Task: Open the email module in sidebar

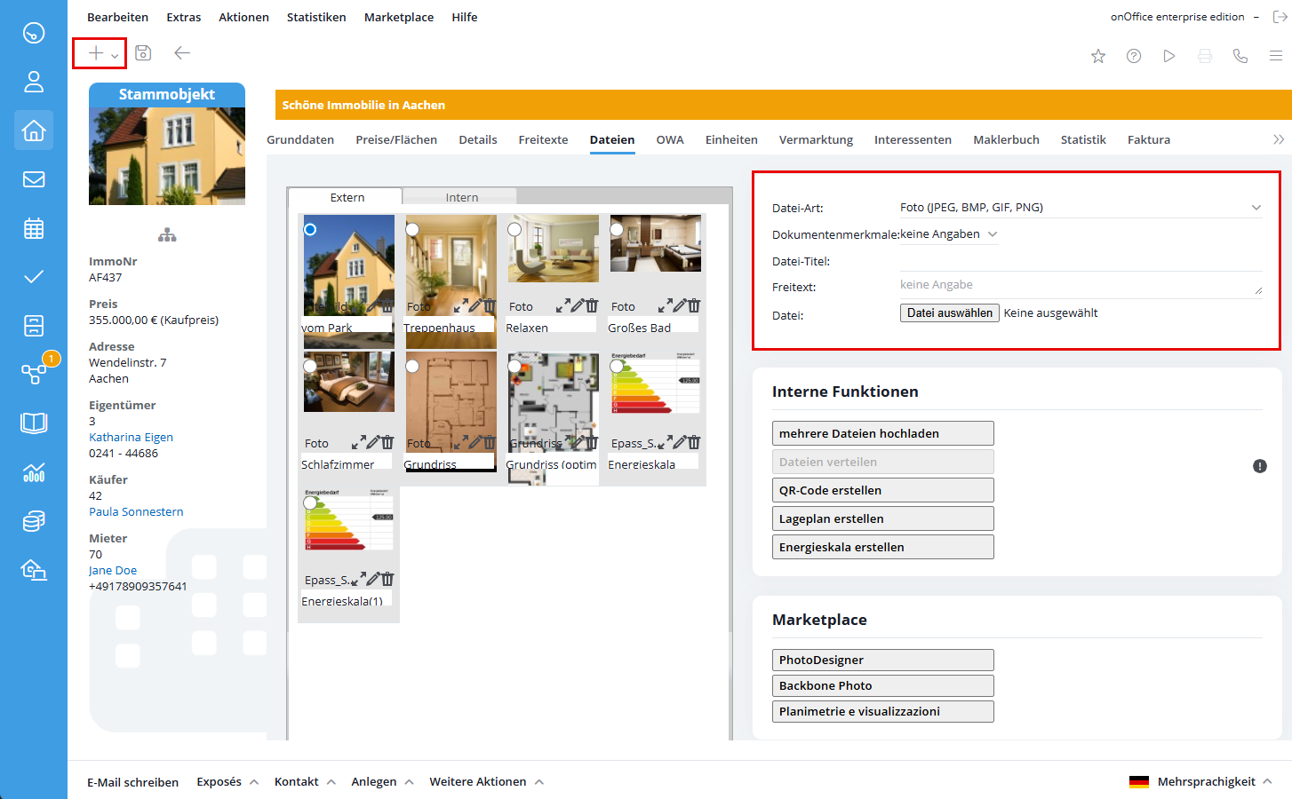Action: point(34,179)
